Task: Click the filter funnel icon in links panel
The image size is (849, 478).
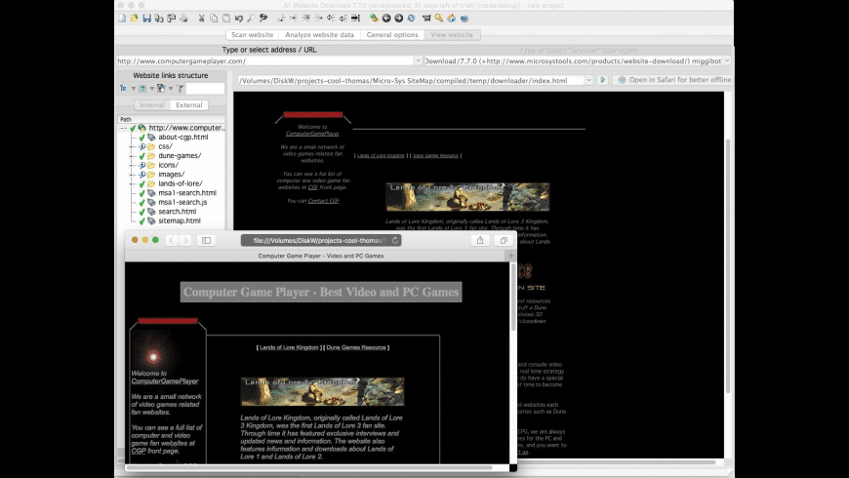Action: click(x=181, y=89)
